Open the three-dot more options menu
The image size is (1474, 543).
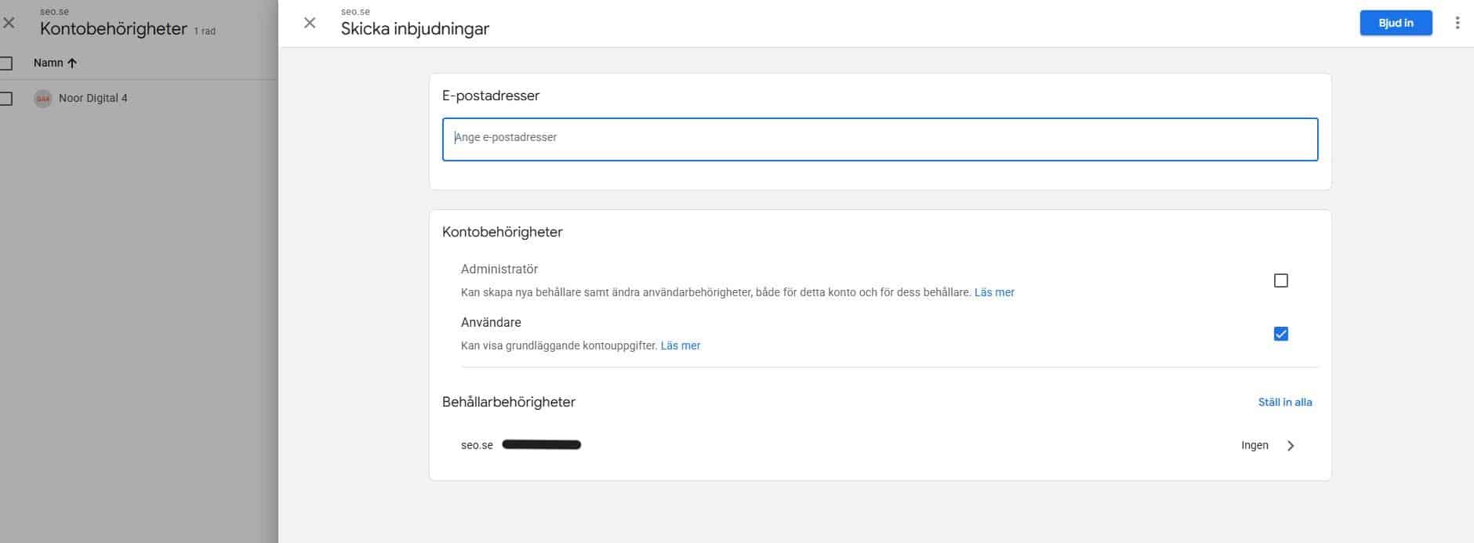(x=1457, y=23)
